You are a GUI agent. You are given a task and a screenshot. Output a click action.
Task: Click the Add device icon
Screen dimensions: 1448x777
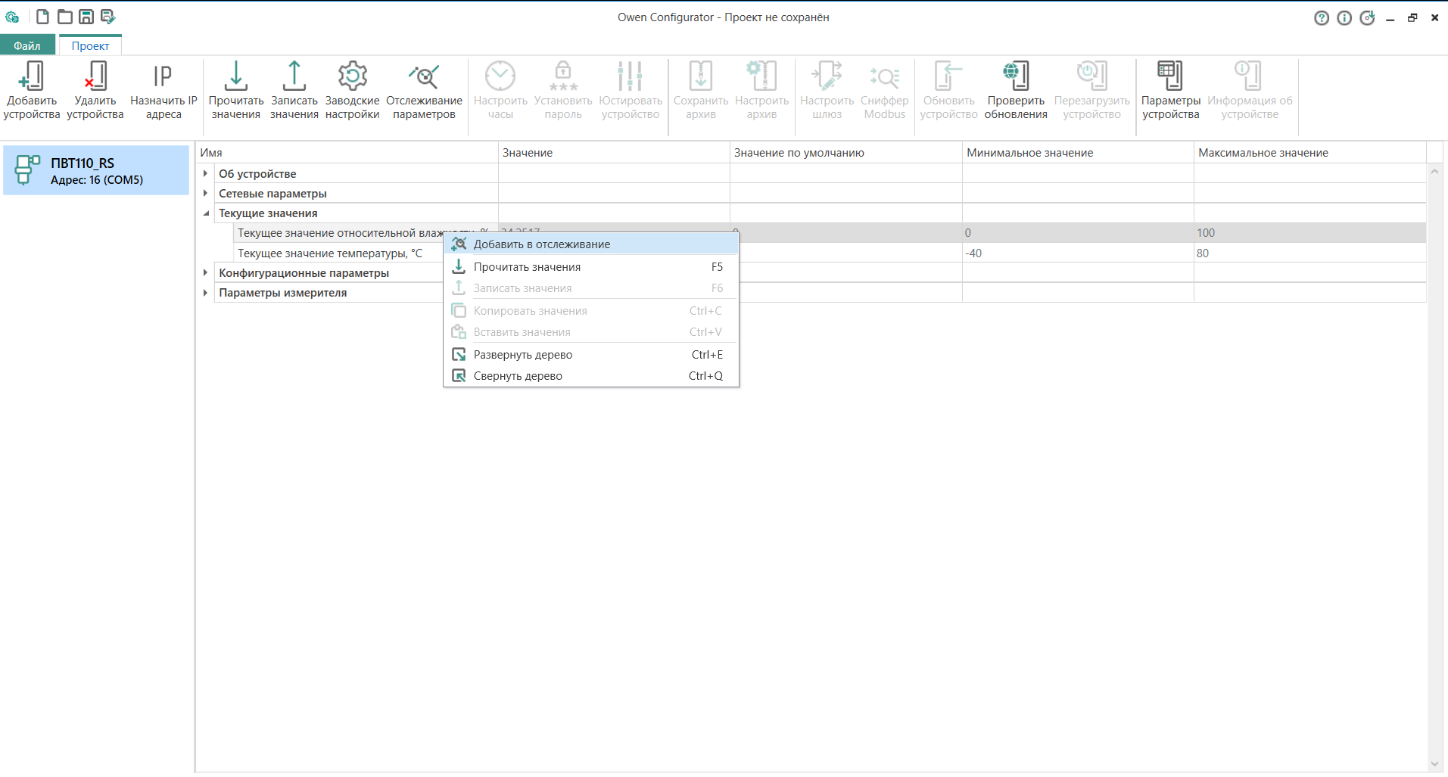[31, 76]
